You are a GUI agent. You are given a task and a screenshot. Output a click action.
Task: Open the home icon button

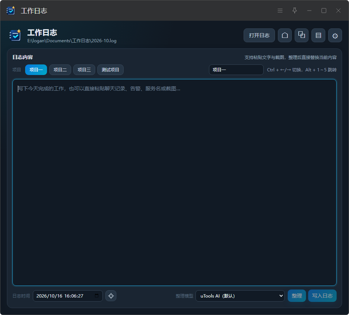pyautogui.click(x=285, y=35)
